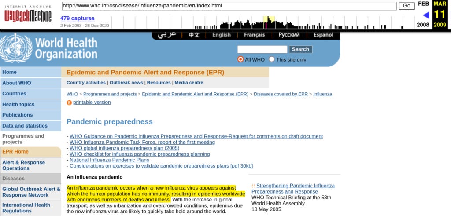Open the Resources link
Viewport: 451px width, 216px height.
[x=159, y=82]
